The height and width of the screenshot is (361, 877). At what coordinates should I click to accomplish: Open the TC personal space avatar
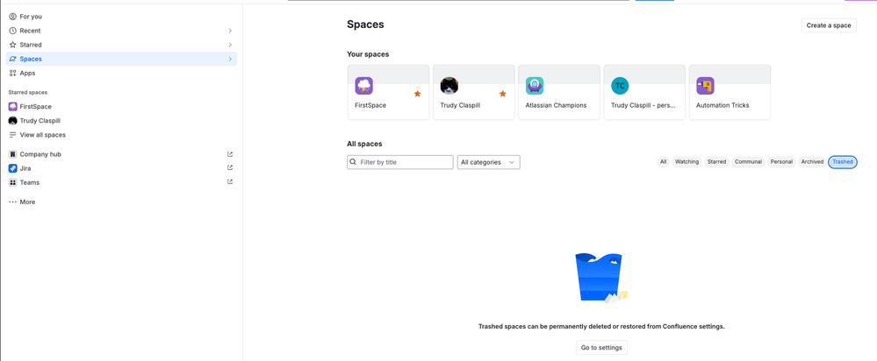point(620,86)
